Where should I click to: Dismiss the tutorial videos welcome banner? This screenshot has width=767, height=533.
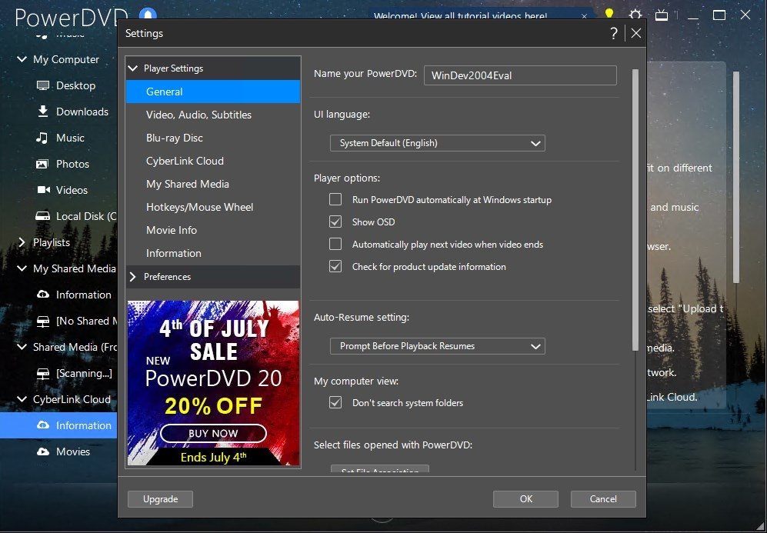point(584,16)
